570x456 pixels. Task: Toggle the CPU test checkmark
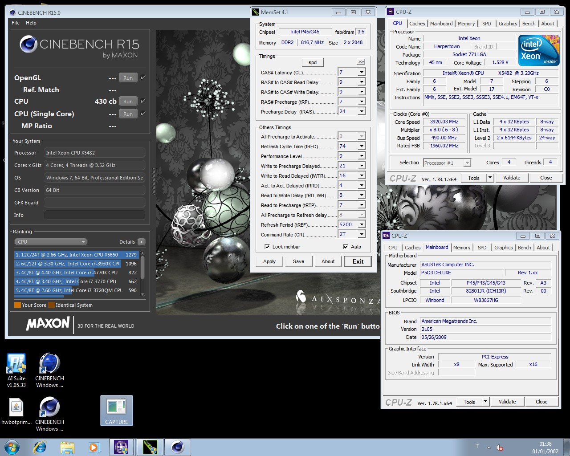click(143, 101)
